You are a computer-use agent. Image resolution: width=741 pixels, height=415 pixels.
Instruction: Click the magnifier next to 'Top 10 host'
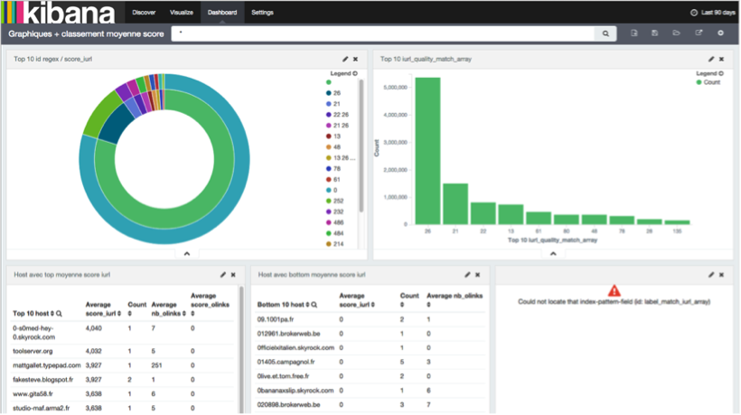[x=59, y=314]
